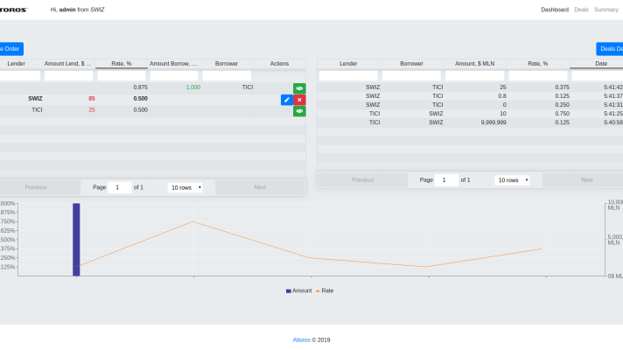
Task: Toggle the Amount series in the chart legend
Action: (x=298, y=290)
